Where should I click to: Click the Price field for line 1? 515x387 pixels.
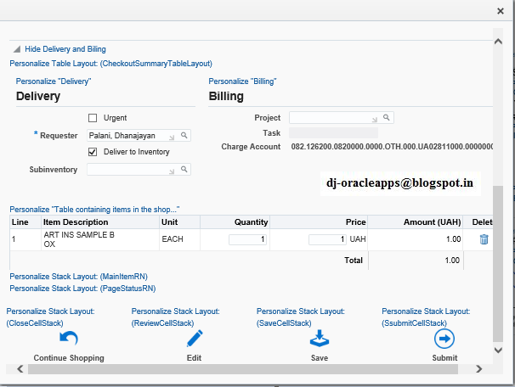click(x=327, y=239)
